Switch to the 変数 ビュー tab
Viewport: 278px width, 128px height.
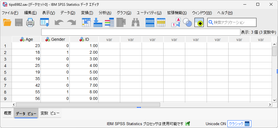pos(50,113)
